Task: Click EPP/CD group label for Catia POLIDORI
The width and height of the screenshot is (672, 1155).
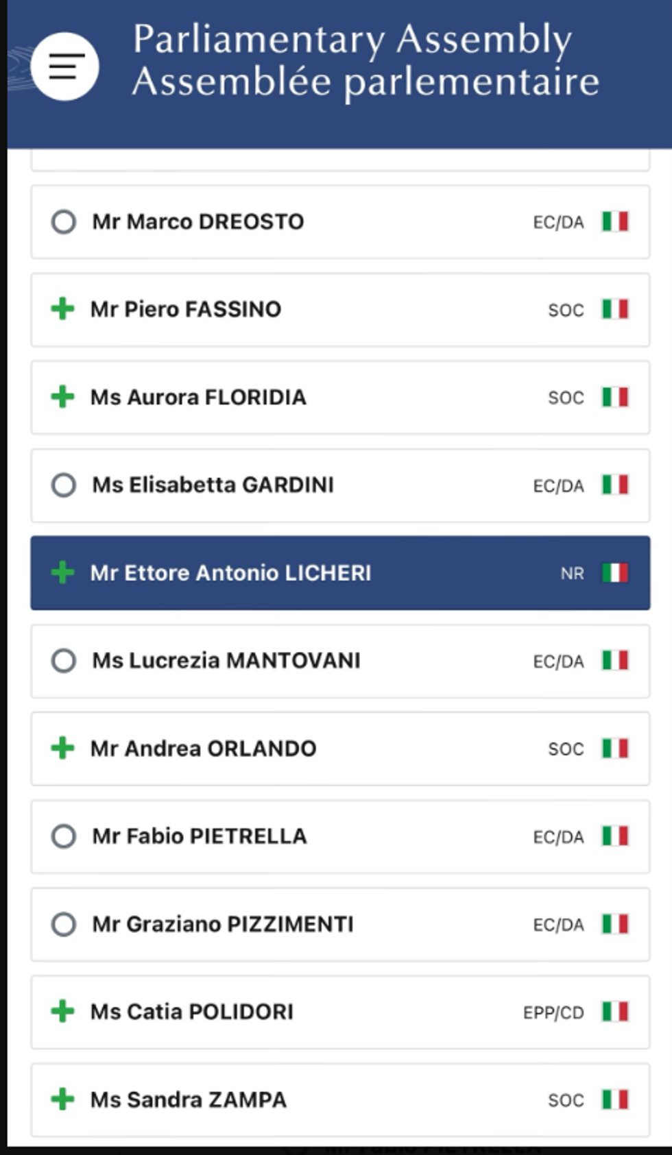Action: (x=553, y=1012)
